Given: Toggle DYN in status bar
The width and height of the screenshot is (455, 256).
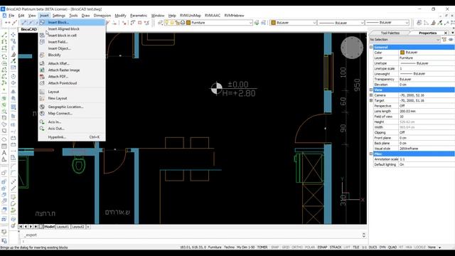Looking at the screenshot, I should (x=382, y=247).
